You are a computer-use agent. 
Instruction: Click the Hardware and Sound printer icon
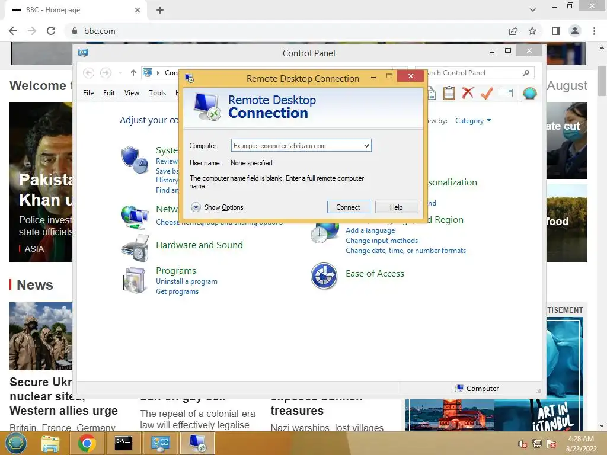click(135, 248)
